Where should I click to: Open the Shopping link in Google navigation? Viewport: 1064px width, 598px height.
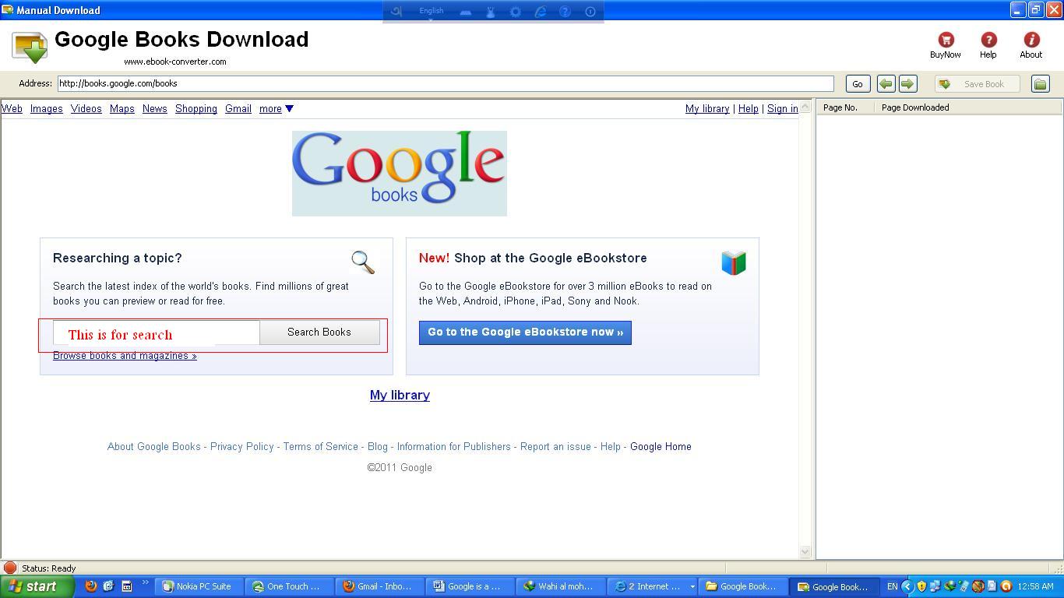(196, 109)
